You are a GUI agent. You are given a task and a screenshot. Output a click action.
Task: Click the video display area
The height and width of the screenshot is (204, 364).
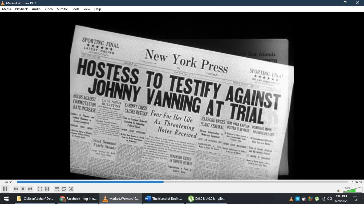(182, 96)
